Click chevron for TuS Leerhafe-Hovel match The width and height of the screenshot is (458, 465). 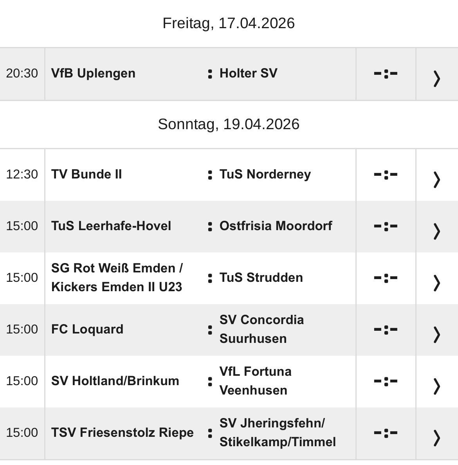437,231
